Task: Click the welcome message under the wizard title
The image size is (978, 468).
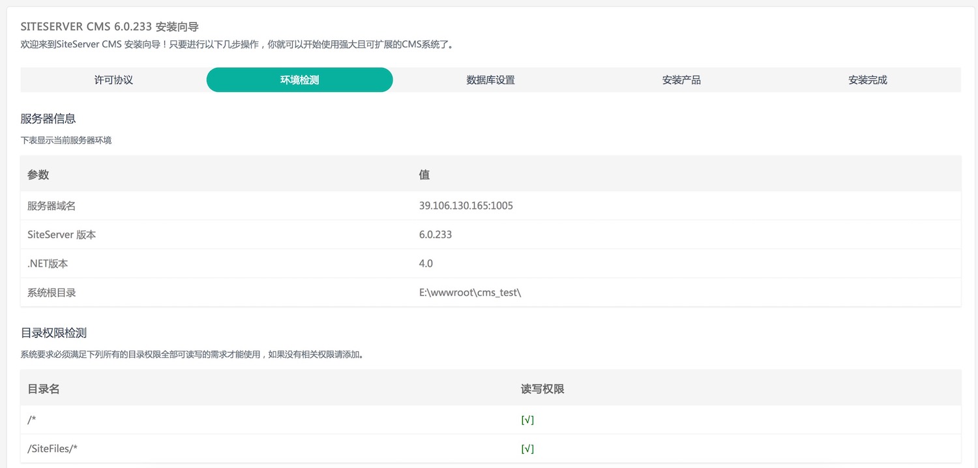Action: coord(237,45)
